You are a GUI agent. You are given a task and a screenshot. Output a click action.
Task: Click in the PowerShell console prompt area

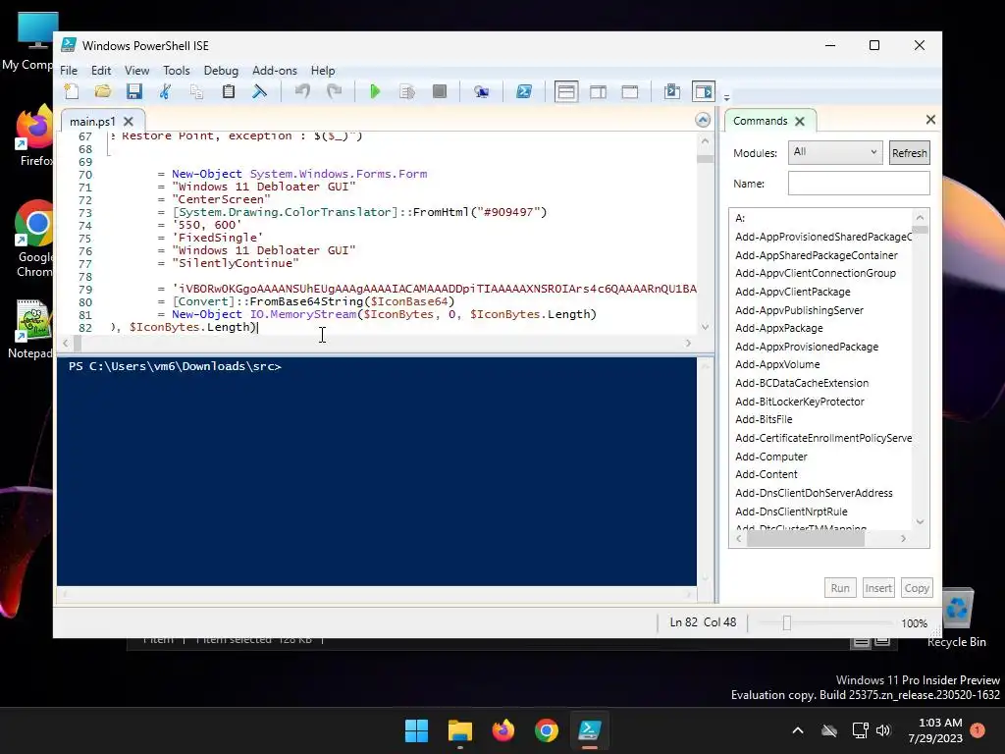click(376, 471)
